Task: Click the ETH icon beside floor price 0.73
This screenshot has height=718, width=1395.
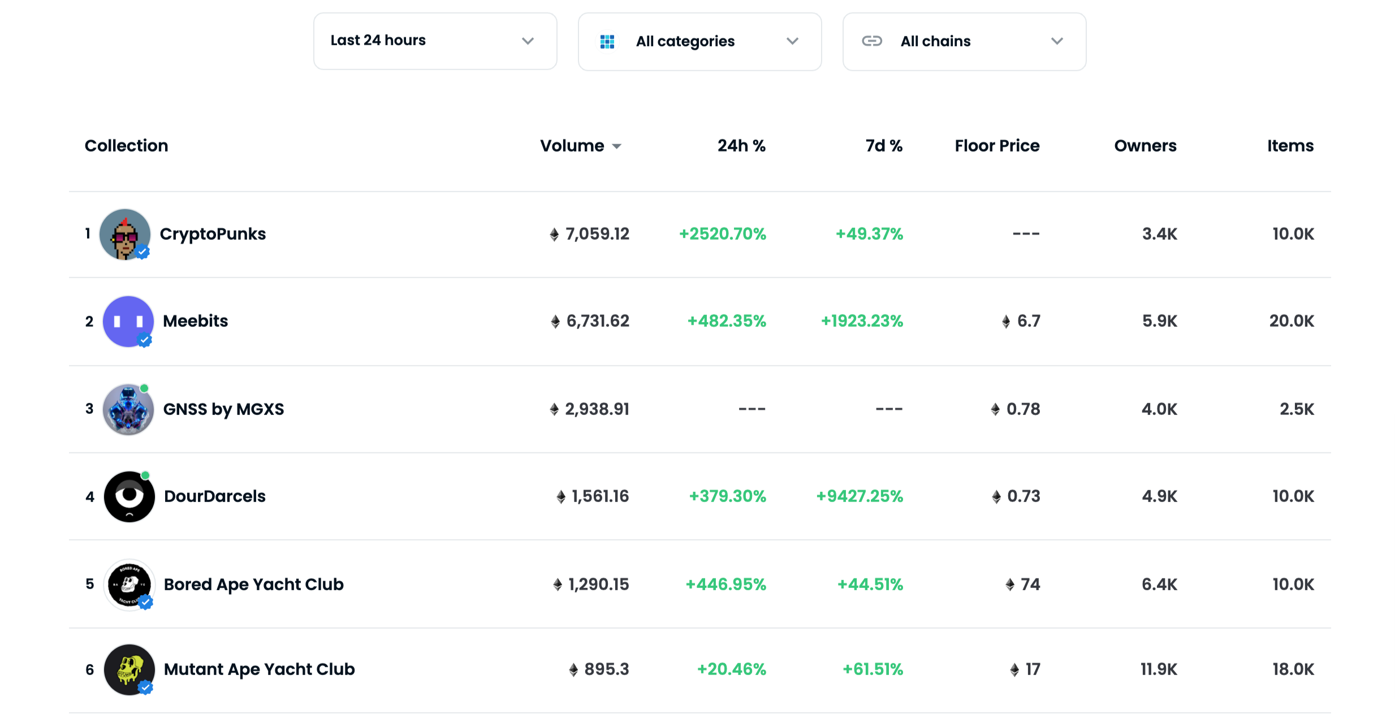Action: [x=996, y=496]
